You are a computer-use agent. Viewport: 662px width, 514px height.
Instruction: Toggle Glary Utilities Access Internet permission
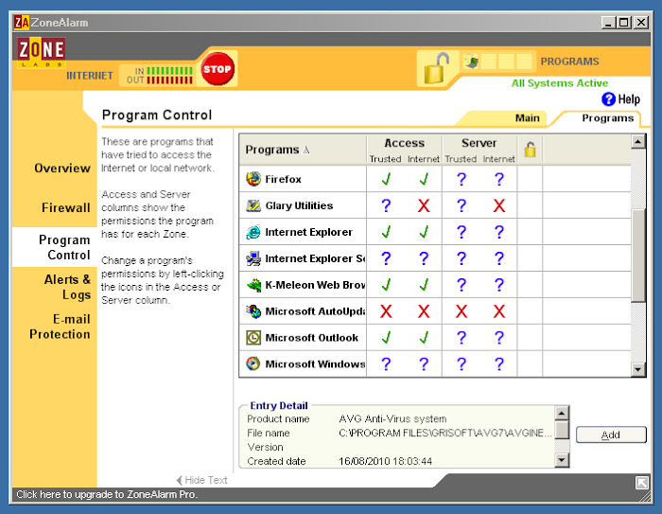point(424,205)
